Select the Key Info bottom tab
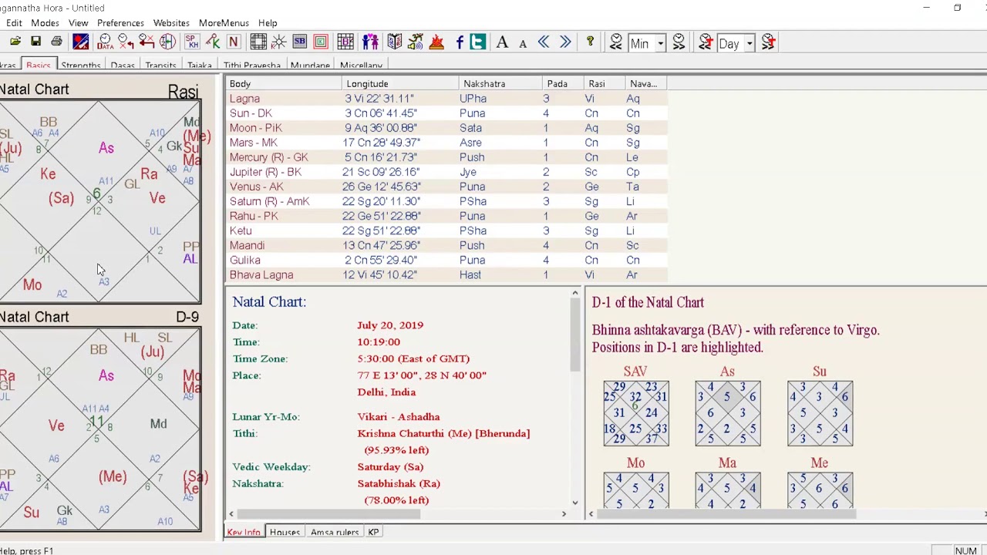The width and height of the screenshot is (987, 555). (x=244, y=532)
